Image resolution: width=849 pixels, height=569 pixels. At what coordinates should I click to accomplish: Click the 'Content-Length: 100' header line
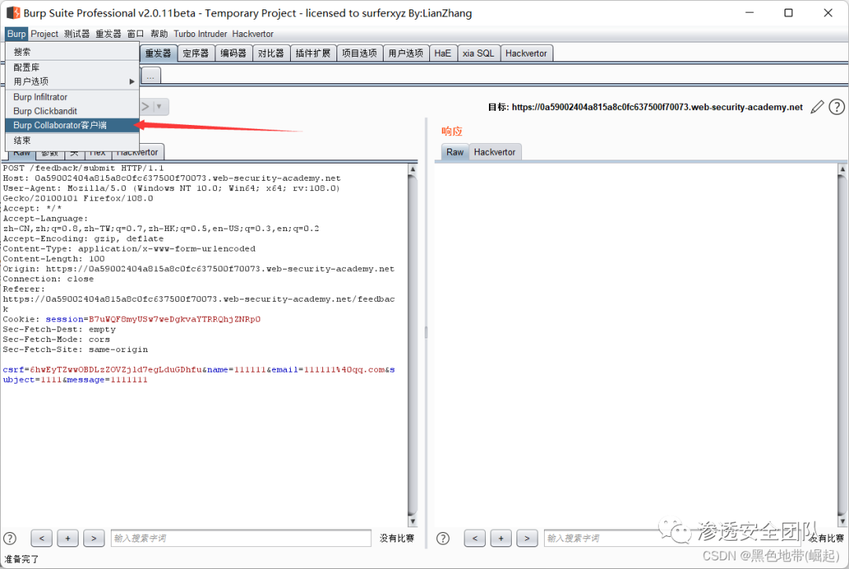coord(53,259)
